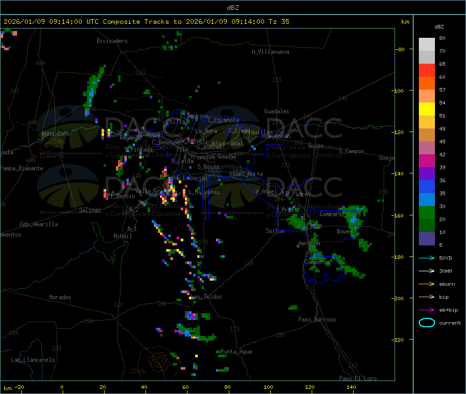The height and width of the screenshot is (394, 466).
Task: Click the 'Nihuil' map label
Action: (x=122, y=236)
